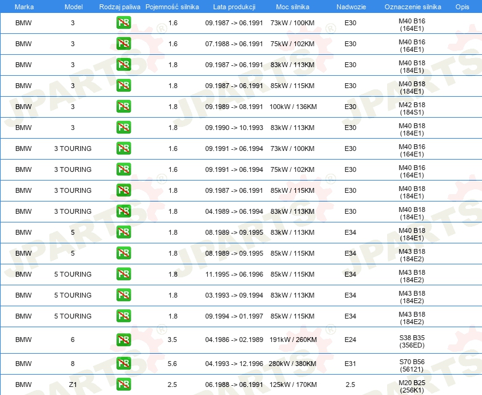The height and width of the screenshot is (395, 482).
Task: Click the 3.5 engine capacity value
Action: (172, 340)
